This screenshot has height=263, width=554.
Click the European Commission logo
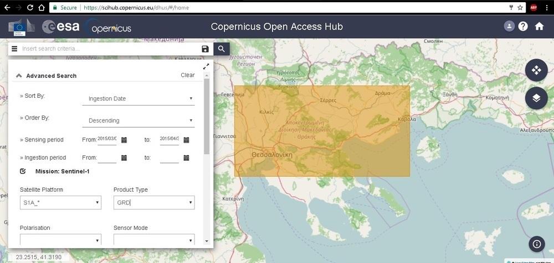pos(21,27)
